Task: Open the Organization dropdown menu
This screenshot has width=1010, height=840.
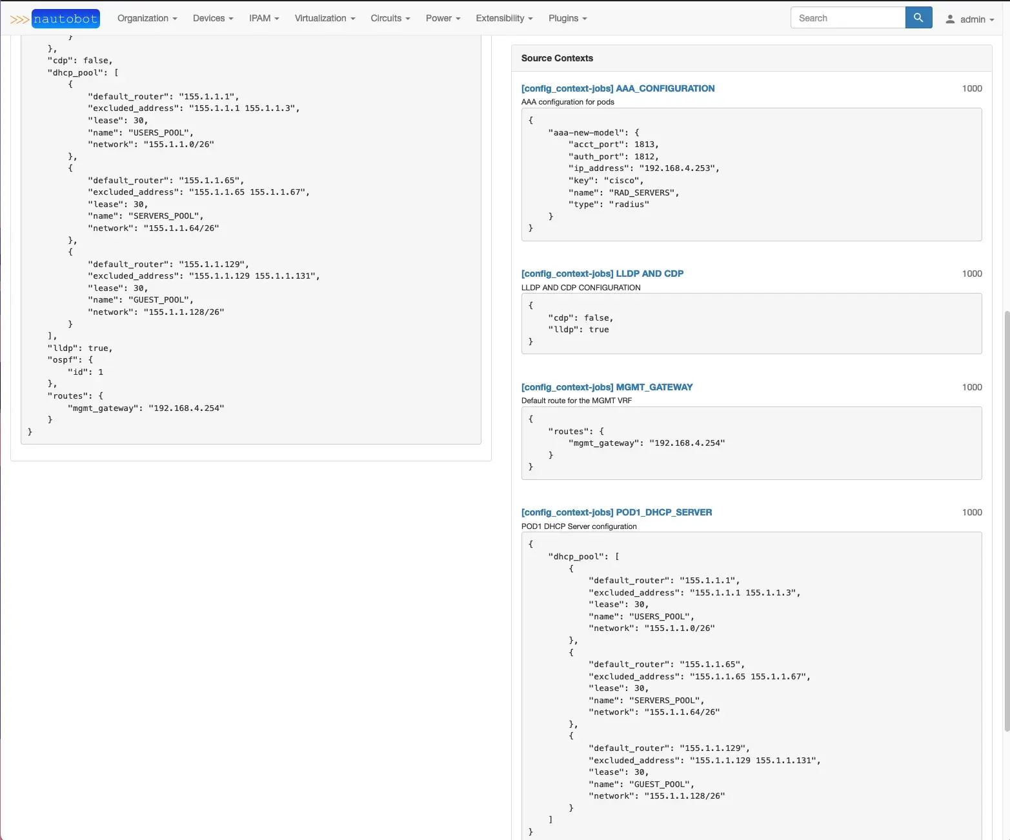Action: [x=146, y=18]
